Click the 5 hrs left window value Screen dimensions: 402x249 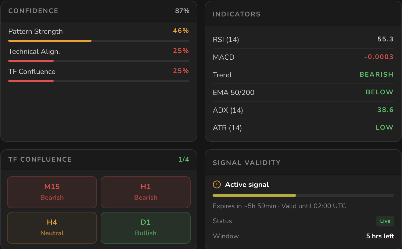click(380, 236)
